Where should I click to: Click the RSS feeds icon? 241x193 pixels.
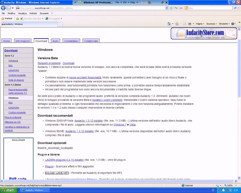177,24
